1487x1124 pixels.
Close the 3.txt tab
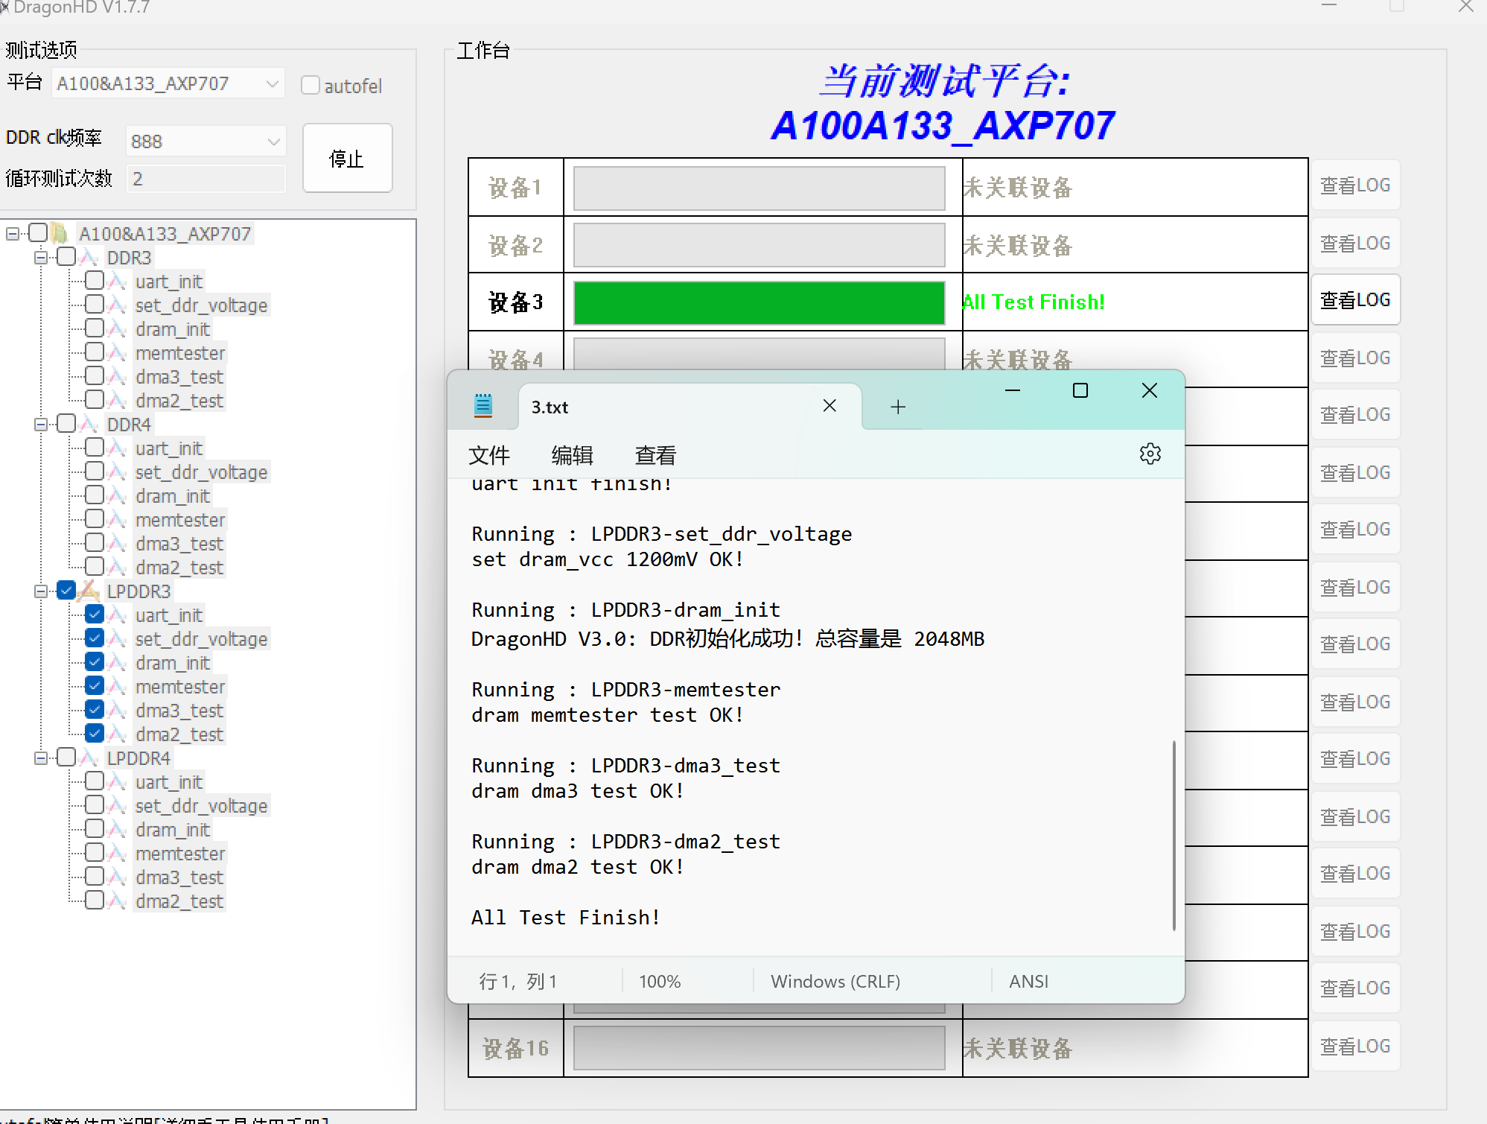pos(830,405)
